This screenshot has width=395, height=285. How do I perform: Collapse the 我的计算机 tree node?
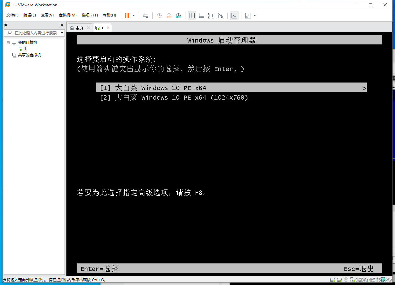click(x=8, y=42)
